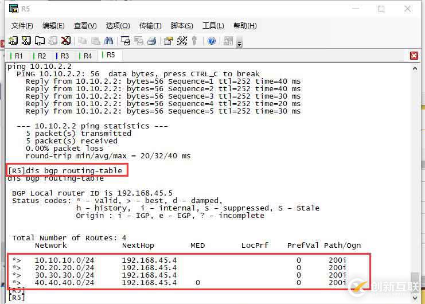The height and width of the screenshot is (304, 425).
Task: Click the 20.20.20.0/24 network entry
Action: click(64, 268)
